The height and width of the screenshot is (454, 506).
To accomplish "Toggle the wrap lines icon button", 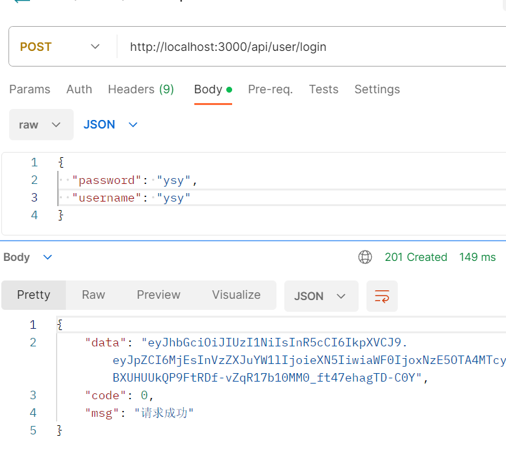I will (381, 296).
